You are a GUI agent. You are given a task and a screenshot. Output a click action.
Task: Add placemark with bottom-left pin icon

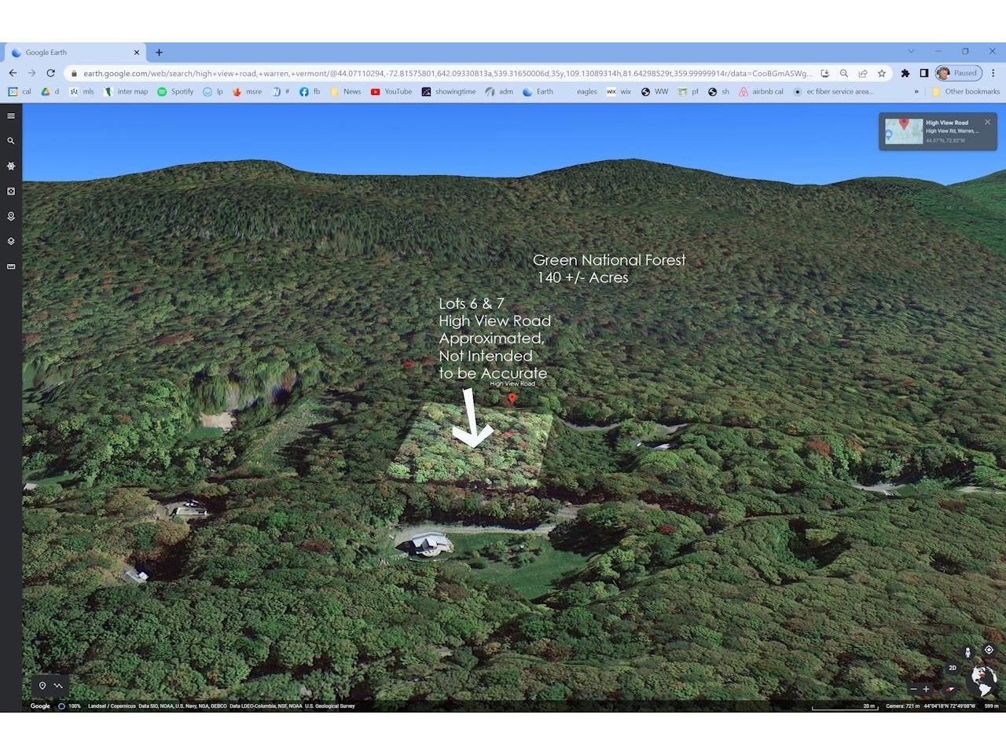[42, 686]
